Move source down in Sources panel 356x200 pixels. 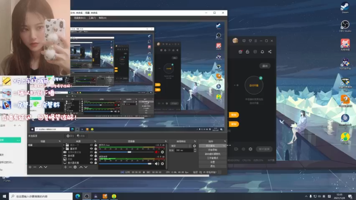point(86,167)
